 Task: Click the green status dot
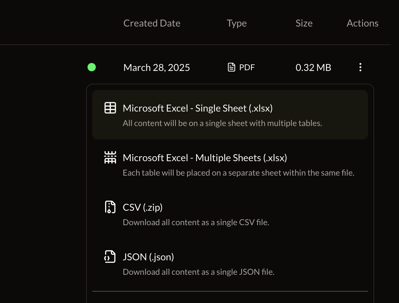tap(92, 67)
